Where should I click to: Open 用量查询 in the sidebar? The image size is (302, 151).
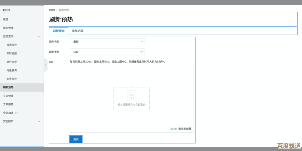click(12, 70)
